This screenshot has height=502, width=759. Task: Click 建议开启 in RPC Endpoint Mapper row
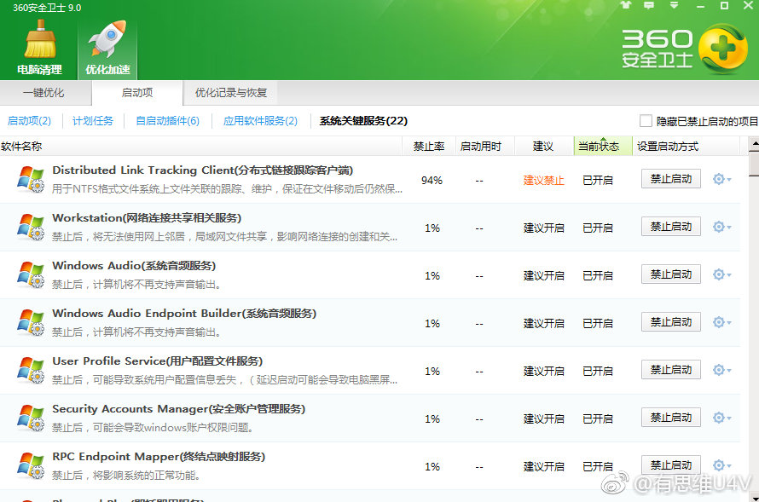pyautogui.click(x=543, y=467)
